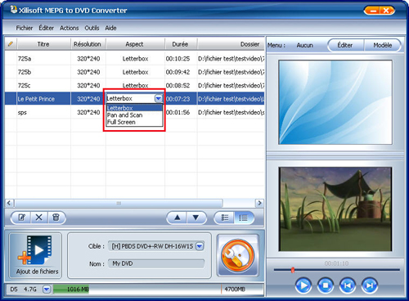Stop the preview playback
409x301 pixels.
click(x=326, y=285)
